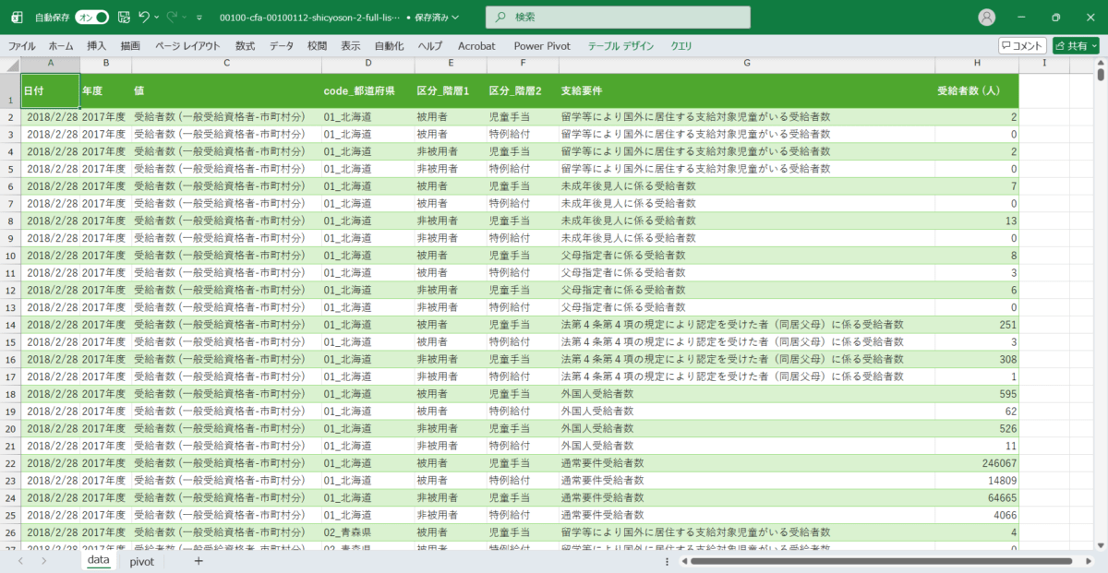Expand the Undo history dropdown arrow
The height and width of the screenshot is (573, 1108).
[157, 18]
